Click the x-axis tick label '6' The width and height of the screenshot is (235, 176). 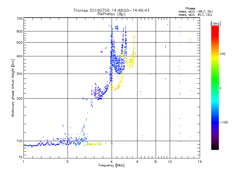[x=137, y=162]
